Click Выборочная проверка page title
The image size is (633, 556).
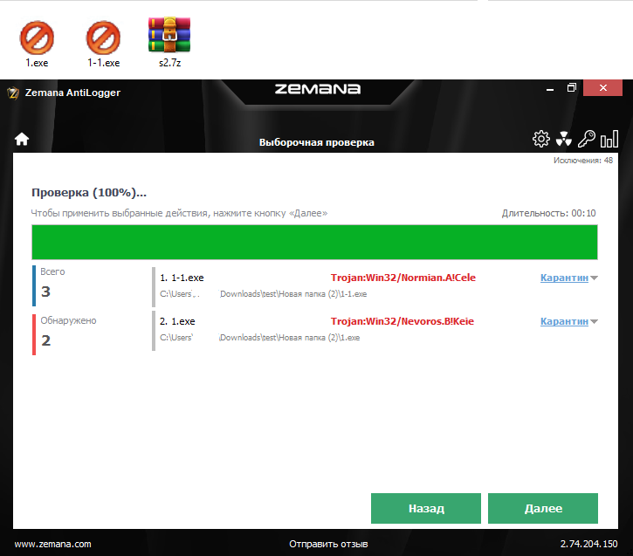pyautogui.click(x=316, y=142)
